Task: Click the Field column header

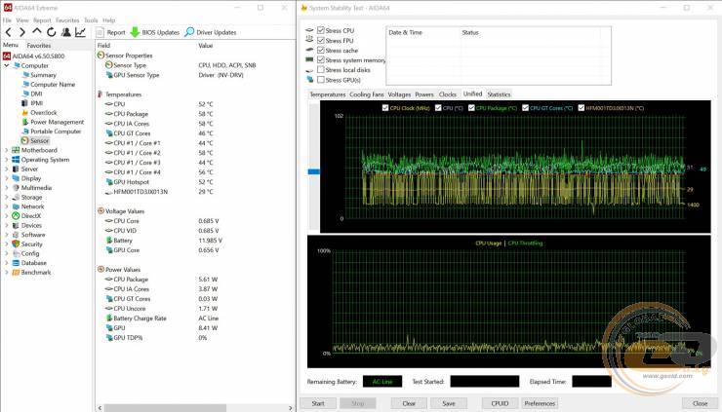Action: (103, 46)
